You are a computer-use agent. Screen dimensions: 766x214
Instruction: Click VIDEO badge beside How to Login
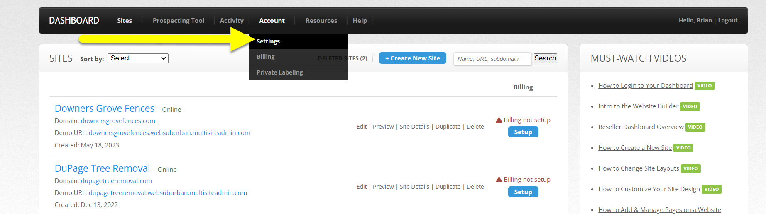pos(705,86)
